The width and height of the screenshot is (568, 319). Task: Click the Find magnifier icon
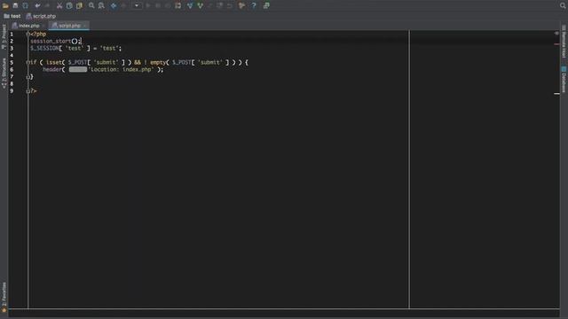(x=91, y=5)
